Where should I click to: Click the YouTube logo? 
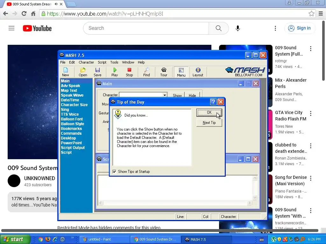[37, 28]
